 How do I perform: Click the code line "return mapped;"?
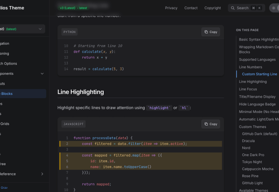click(x=96, y=184)
